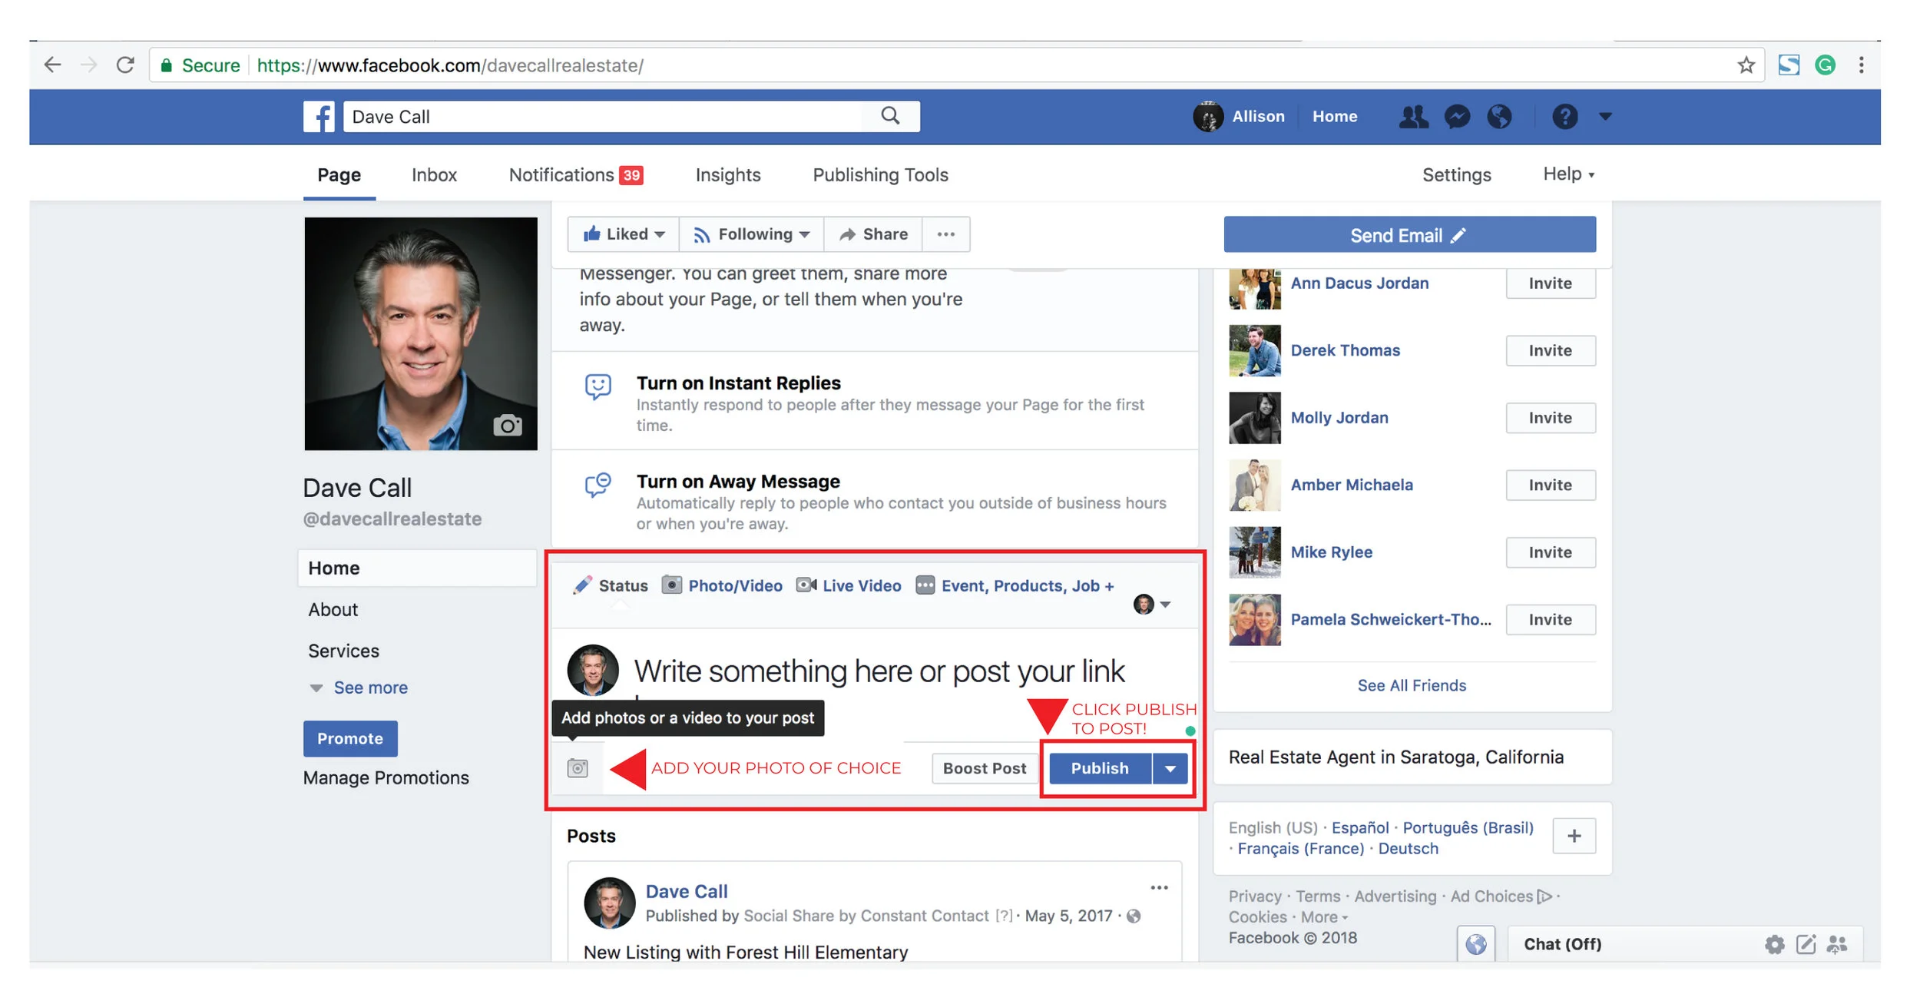The image size is (1920, 1004).
Task: Choose Status composer tab
Action: (x=611, y=586)
